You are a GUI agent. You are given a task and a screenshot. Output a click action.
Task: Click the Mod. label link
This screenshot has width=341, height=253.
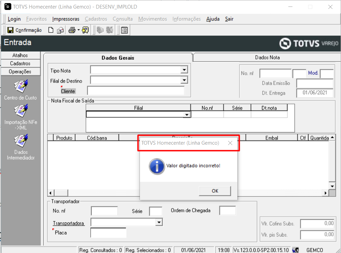point(313,73)
